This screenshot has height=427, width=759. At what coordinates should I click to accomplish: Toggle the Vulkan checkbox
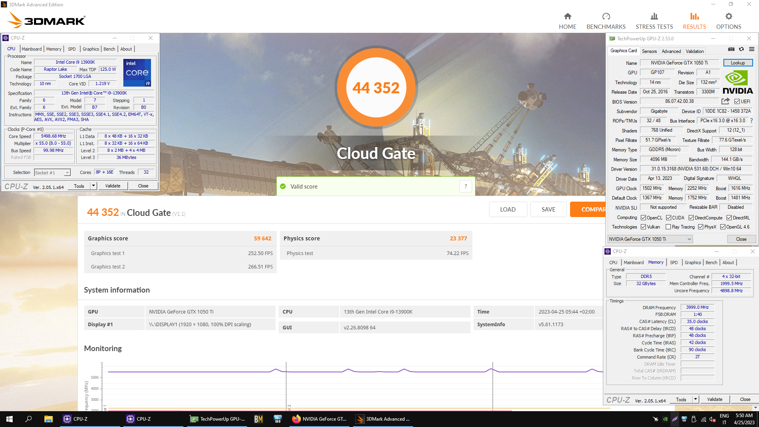click(643, 227)
